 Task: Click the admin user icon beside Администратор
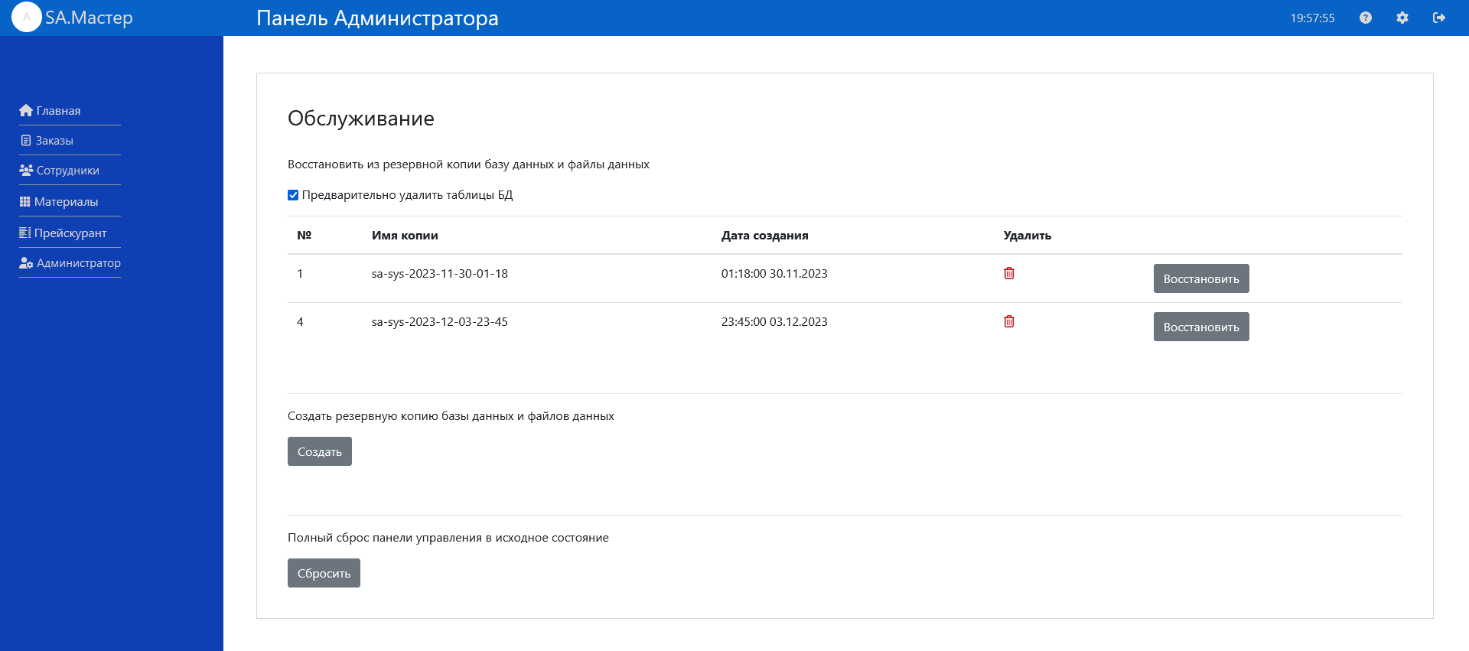[x=26, y=262]
